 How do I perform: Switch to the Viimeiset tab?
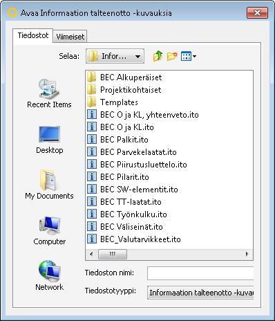(x=70, y=37)
